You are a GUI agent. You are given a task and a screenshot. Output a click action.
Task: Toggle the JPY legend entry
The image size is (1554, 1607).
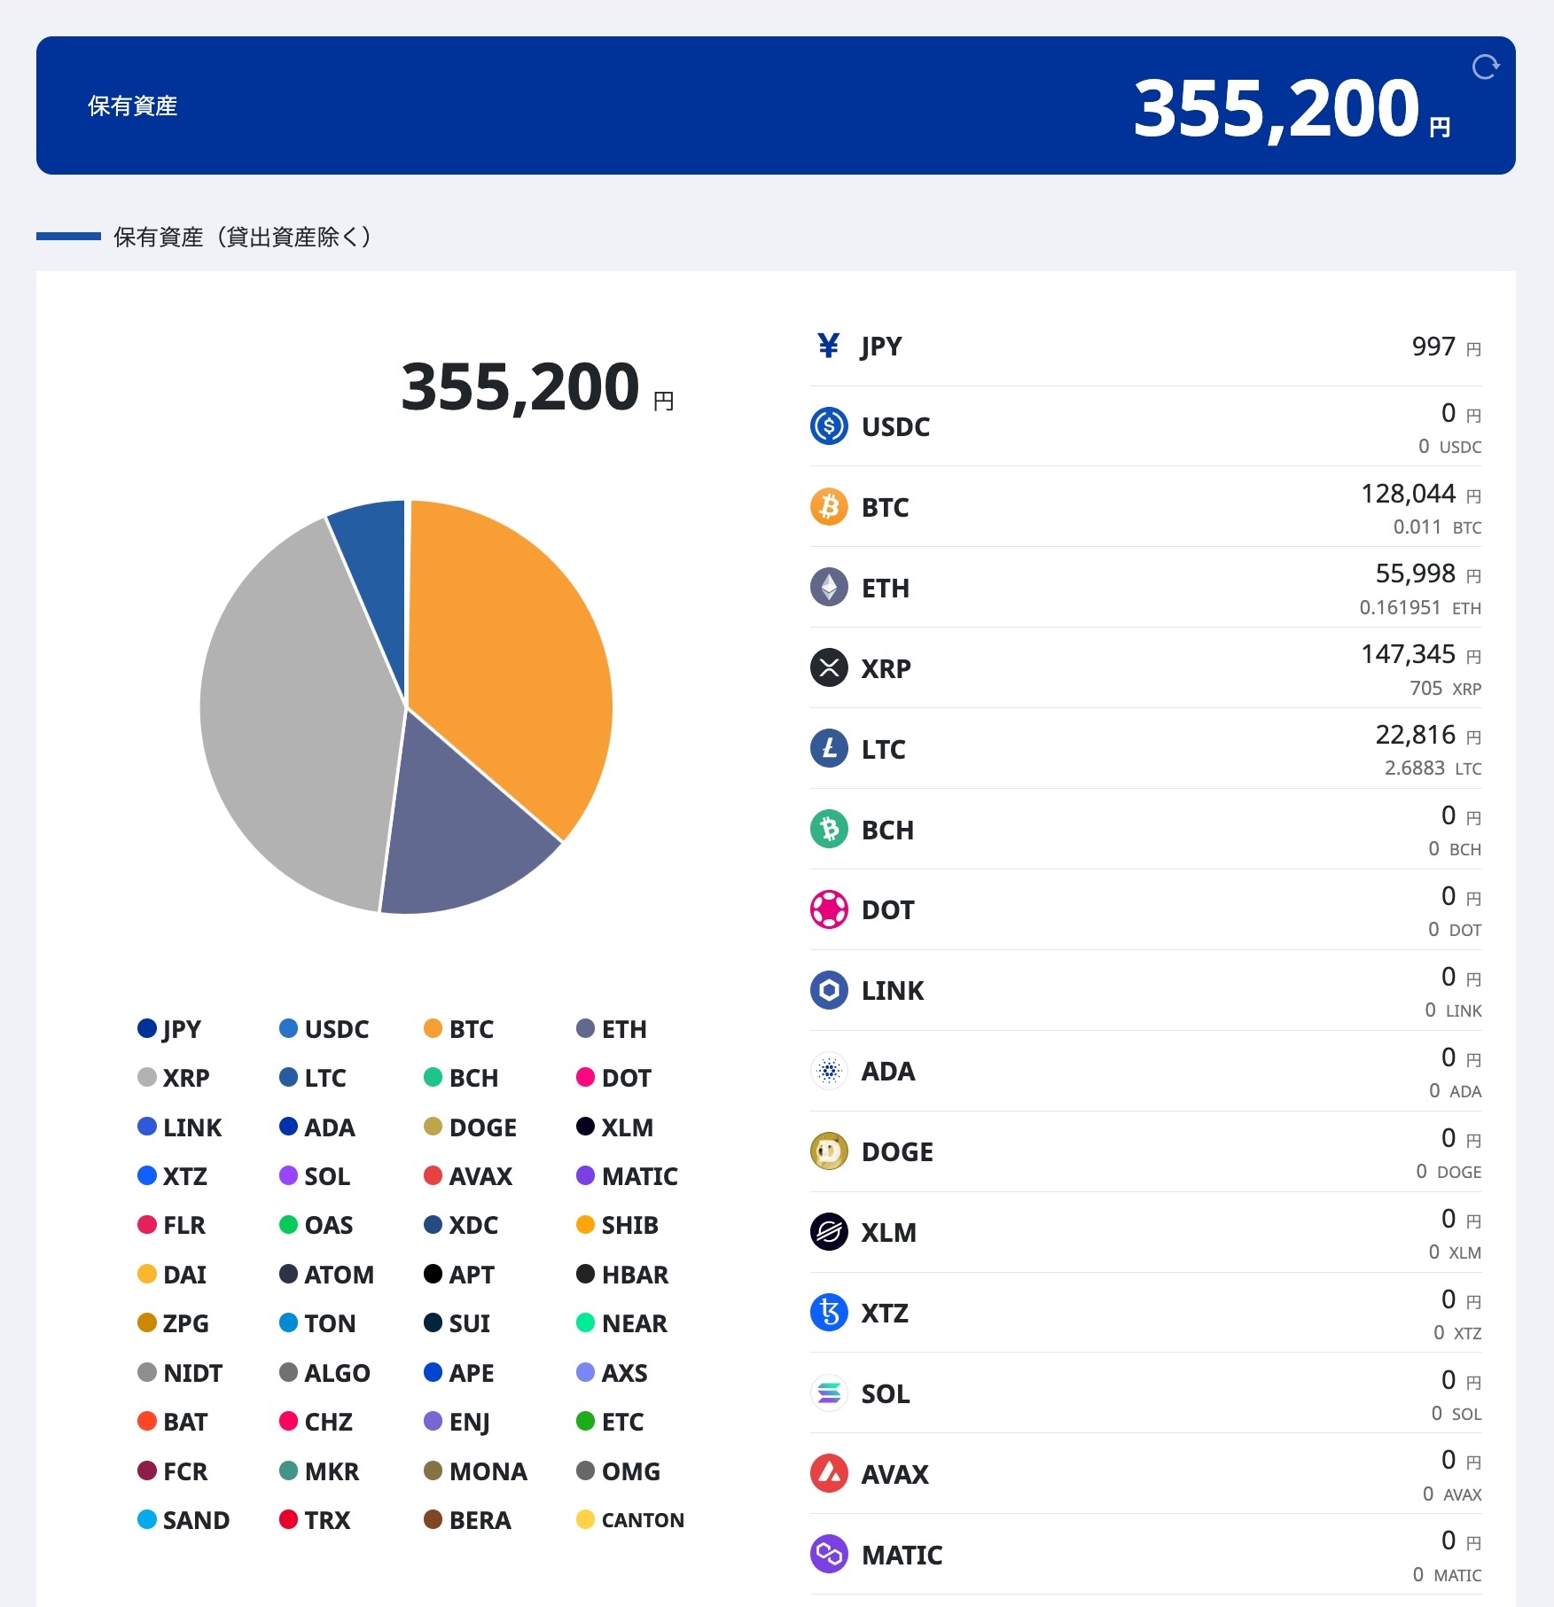coord(169,1029)
